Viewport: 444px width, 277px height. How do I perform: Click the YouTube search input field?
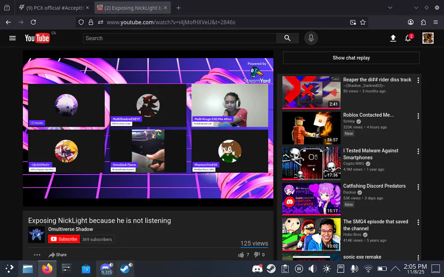coord(180,38)
